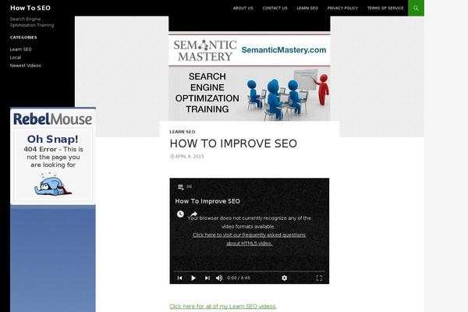Click the HTML5 video FAQ link
This screenshot has height=312, width=468.
250,239
